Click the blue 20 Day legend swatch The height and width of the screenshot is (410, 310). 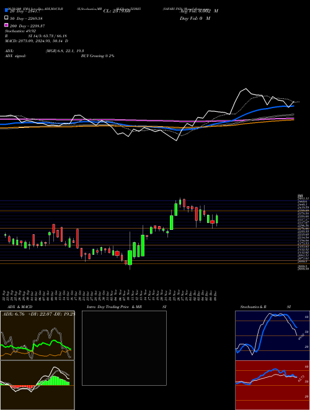[x=6, y=11]
